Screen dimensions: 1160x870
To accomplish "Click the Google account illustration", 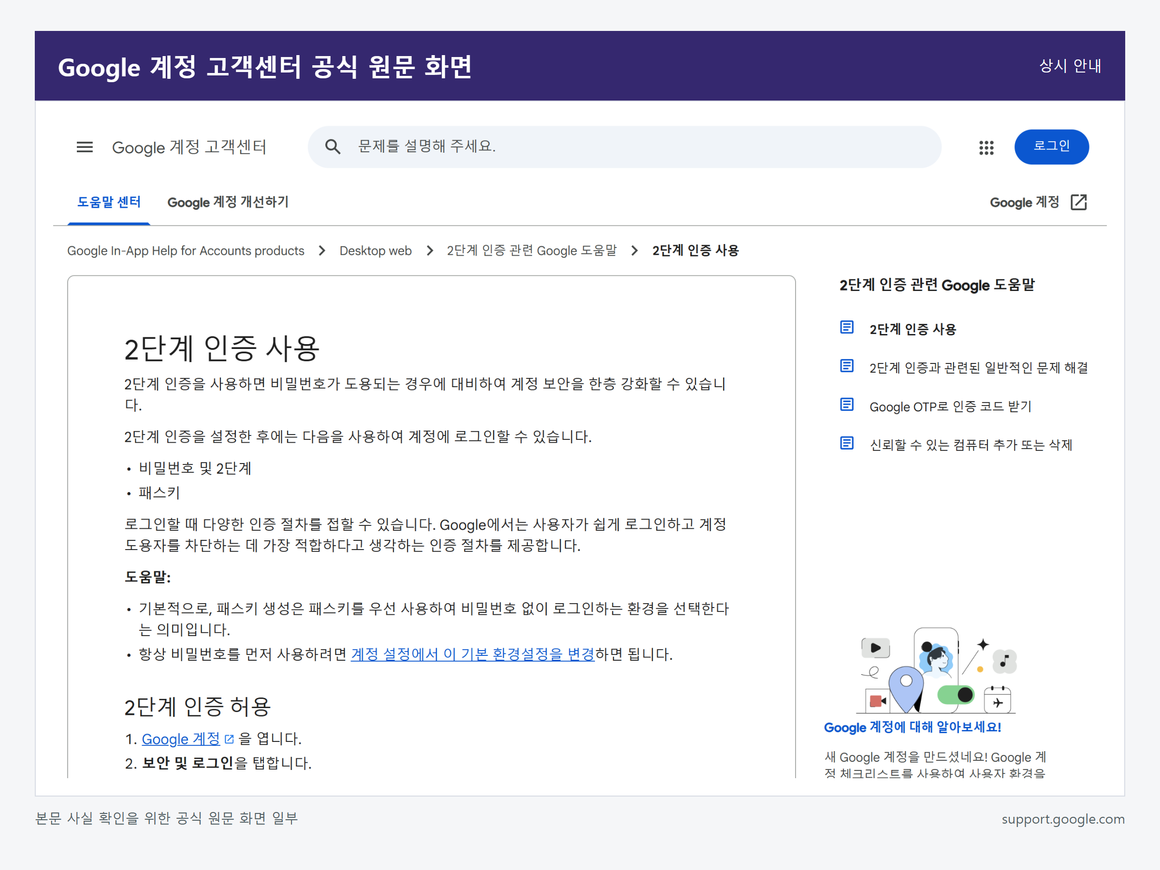I will click(936, 671).
